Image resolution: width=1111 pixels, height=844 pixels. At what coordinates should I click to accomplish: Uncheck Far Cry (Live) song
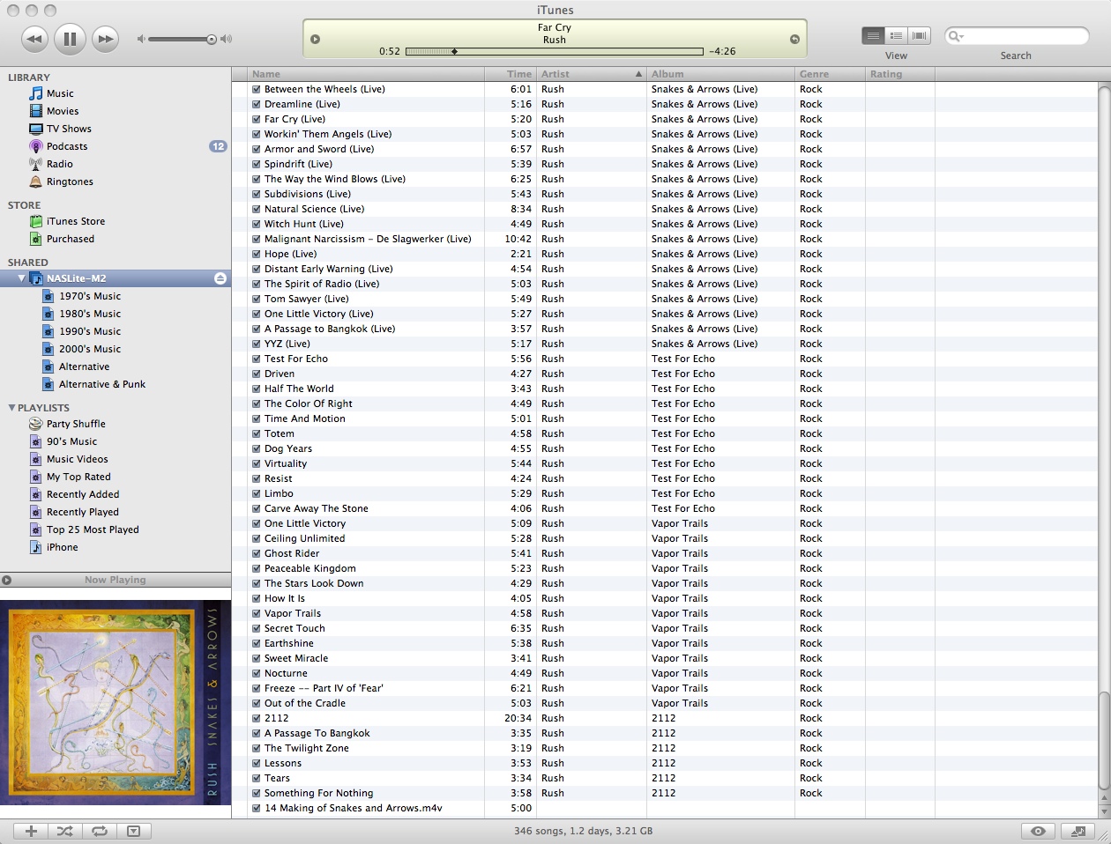[257, 119]
